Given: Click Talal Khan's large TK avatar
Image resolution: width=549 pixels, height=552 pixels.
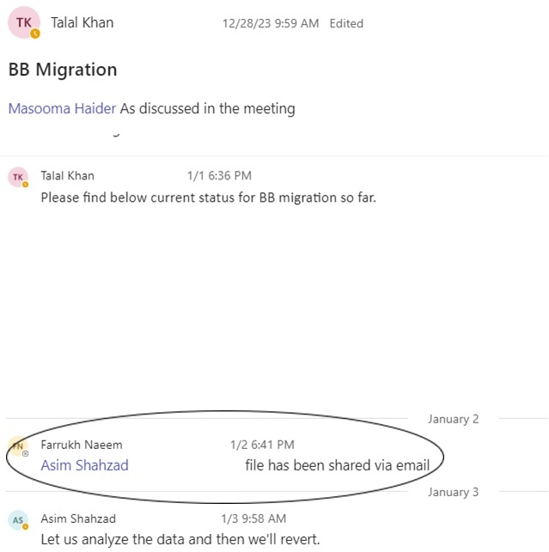Looking at the screenshot, I should 24,22.
